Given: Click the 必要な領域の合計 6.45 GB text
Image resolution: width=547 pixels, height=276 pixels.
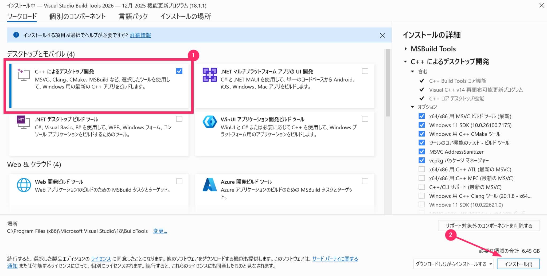Looking at the screenshot, I should point(509,251).
